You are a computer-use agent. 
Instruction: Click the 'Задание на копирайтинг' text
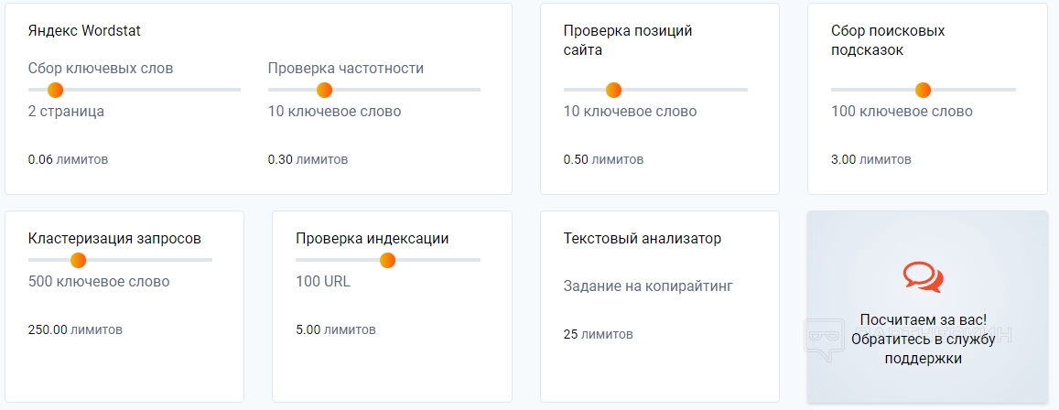[x=648, y=286]
